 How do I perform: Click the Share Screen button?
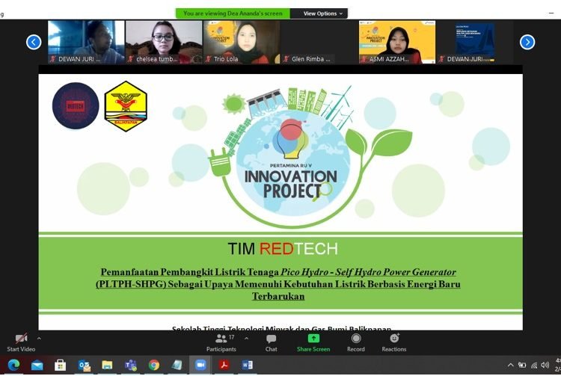(x=313, y=343)
